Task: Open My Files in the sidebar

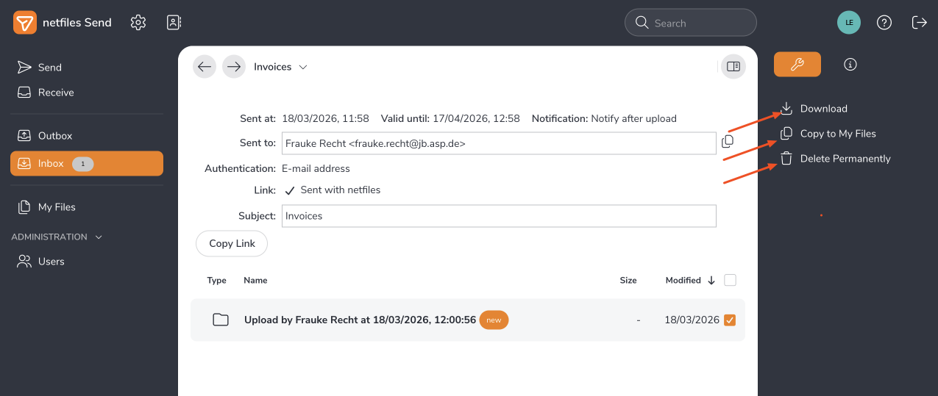Action: pyautogui.click(x=56, y=207)
